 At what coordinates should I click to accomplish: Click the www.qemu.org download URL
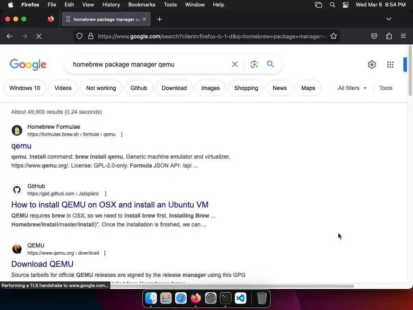click(x=63, y=253)
